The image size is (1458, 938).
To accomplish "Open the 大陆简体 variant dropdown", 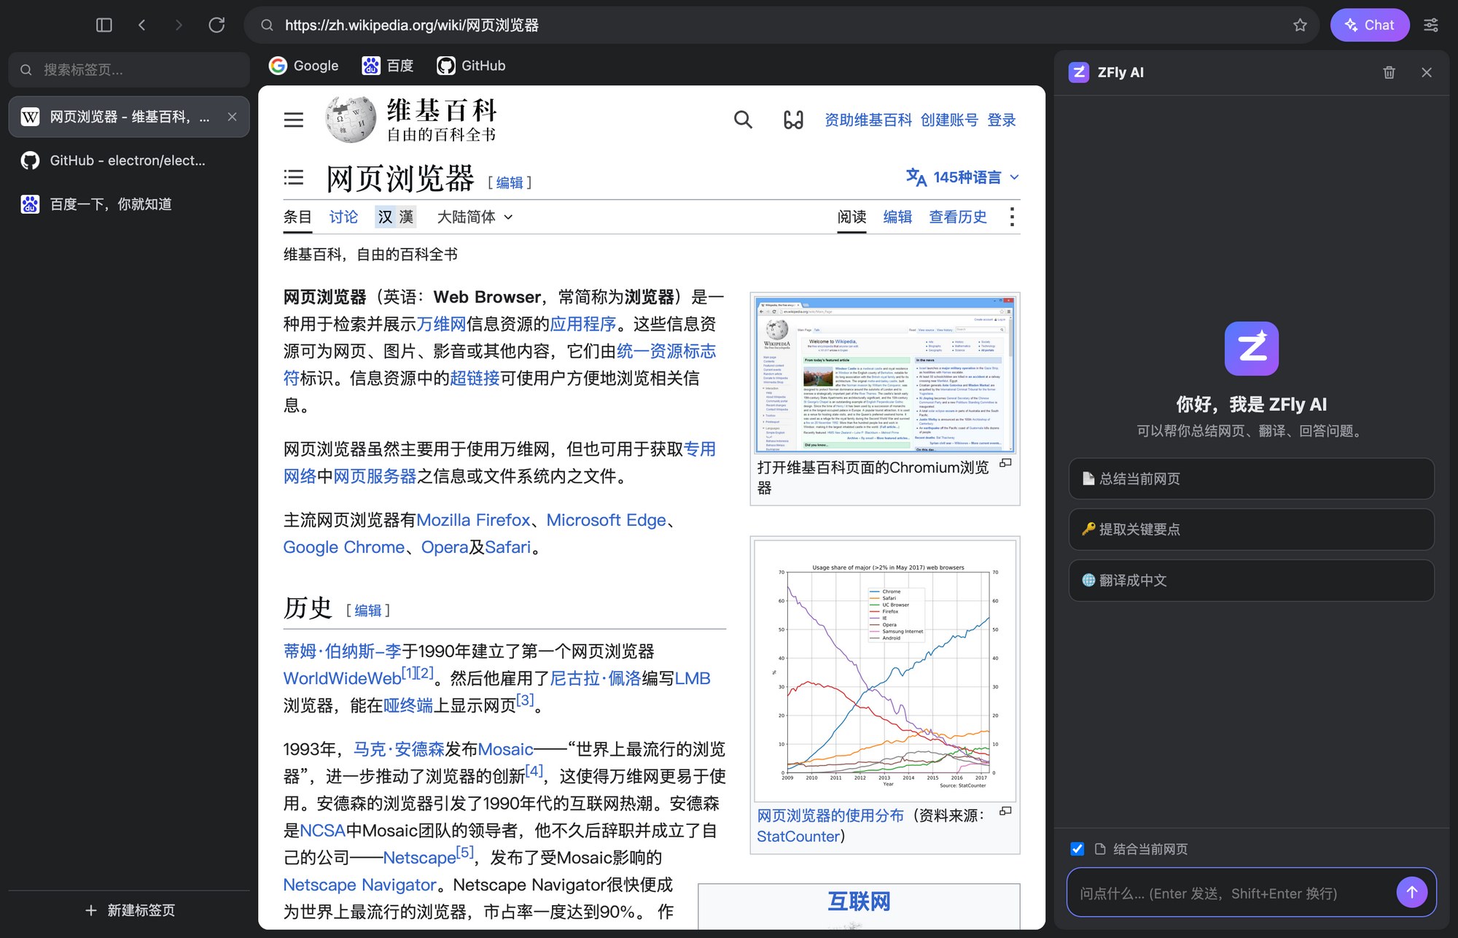I will [475, 217].
